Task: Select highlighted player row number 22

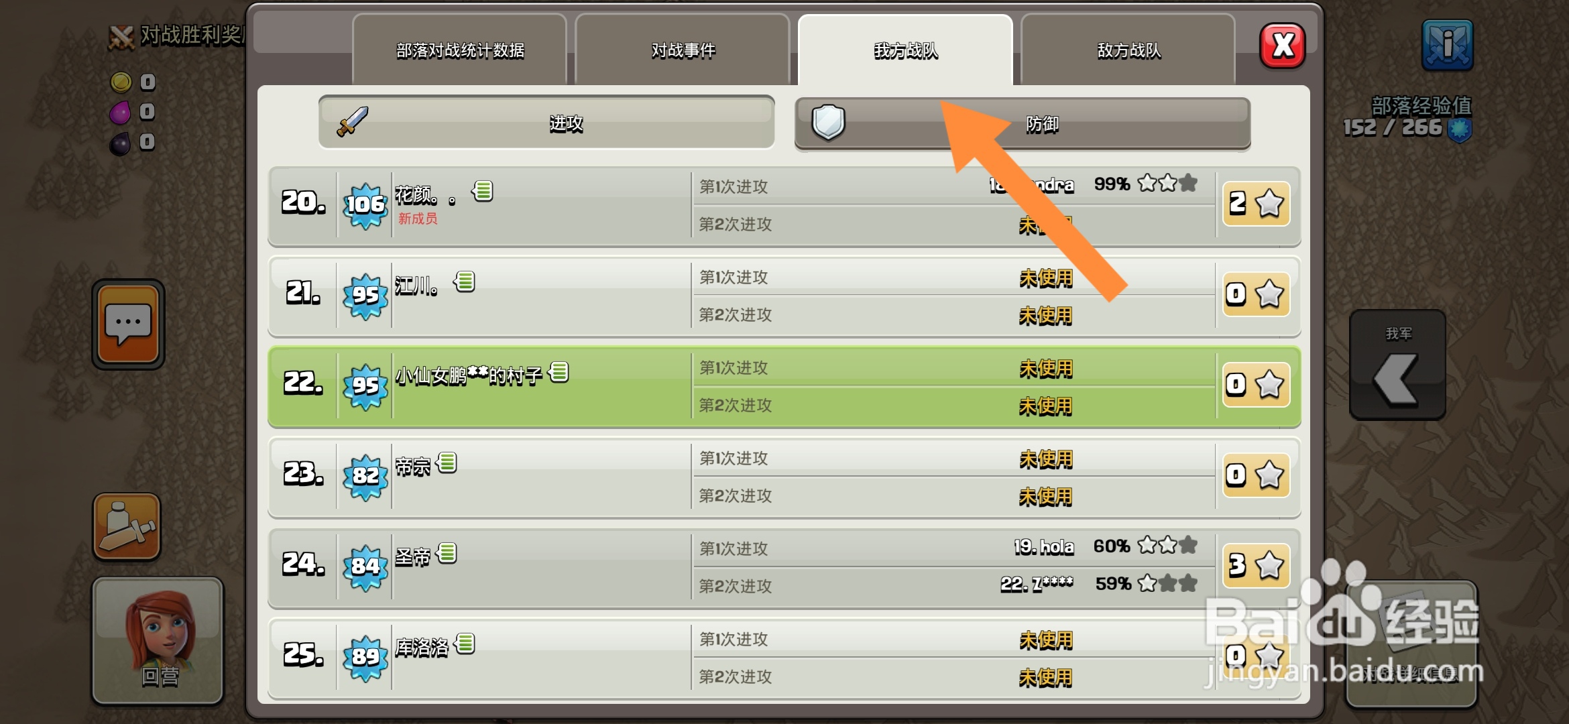Action: tap(784, 387)
